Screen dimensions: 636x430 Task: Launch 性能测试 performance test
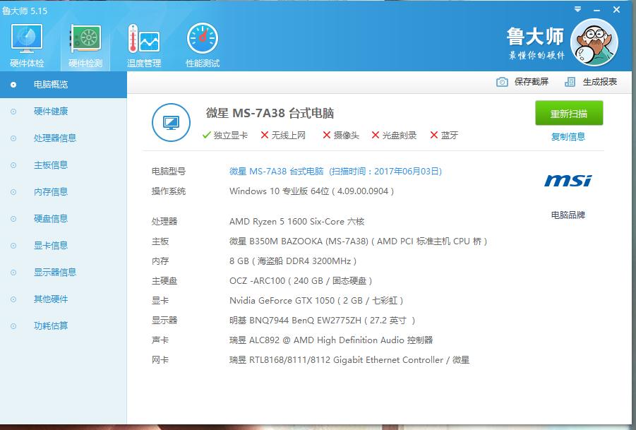[200, 44]
